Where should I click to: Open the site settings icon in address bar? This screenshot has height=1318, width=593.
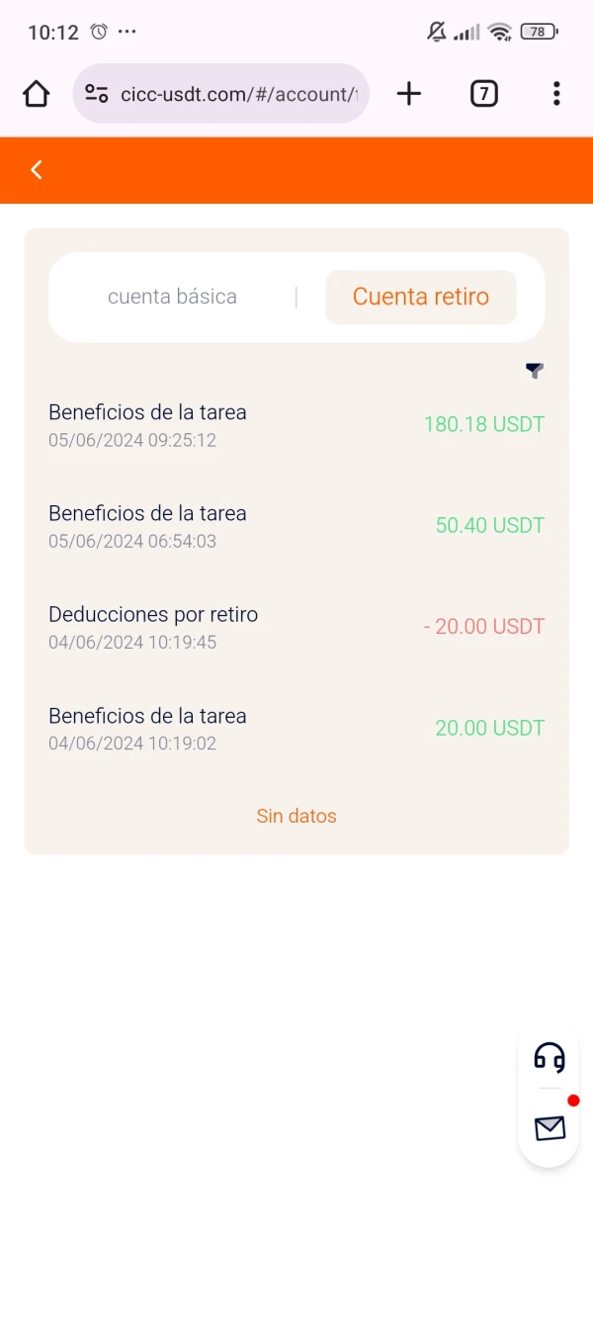tap(96, 94)
